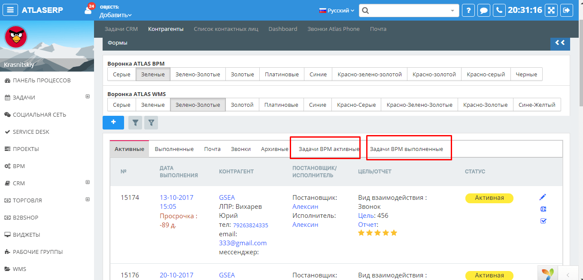Select Зелено-Золотые in Воронка ATLAS WMS
583x280 pixels.
(198, 105)
